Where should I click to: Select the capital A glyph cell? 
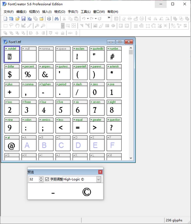[29, 143]
